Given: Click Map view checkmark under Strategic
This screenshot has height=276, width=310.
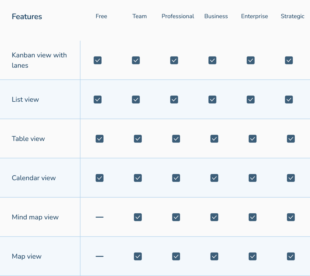Looking at the screenshot, I should (291, 256).
